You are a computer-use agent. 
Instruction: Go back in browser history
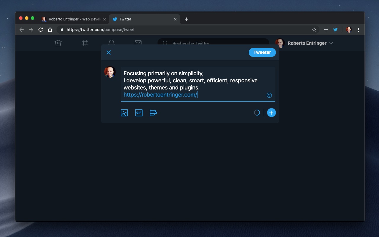coord(21,30)
